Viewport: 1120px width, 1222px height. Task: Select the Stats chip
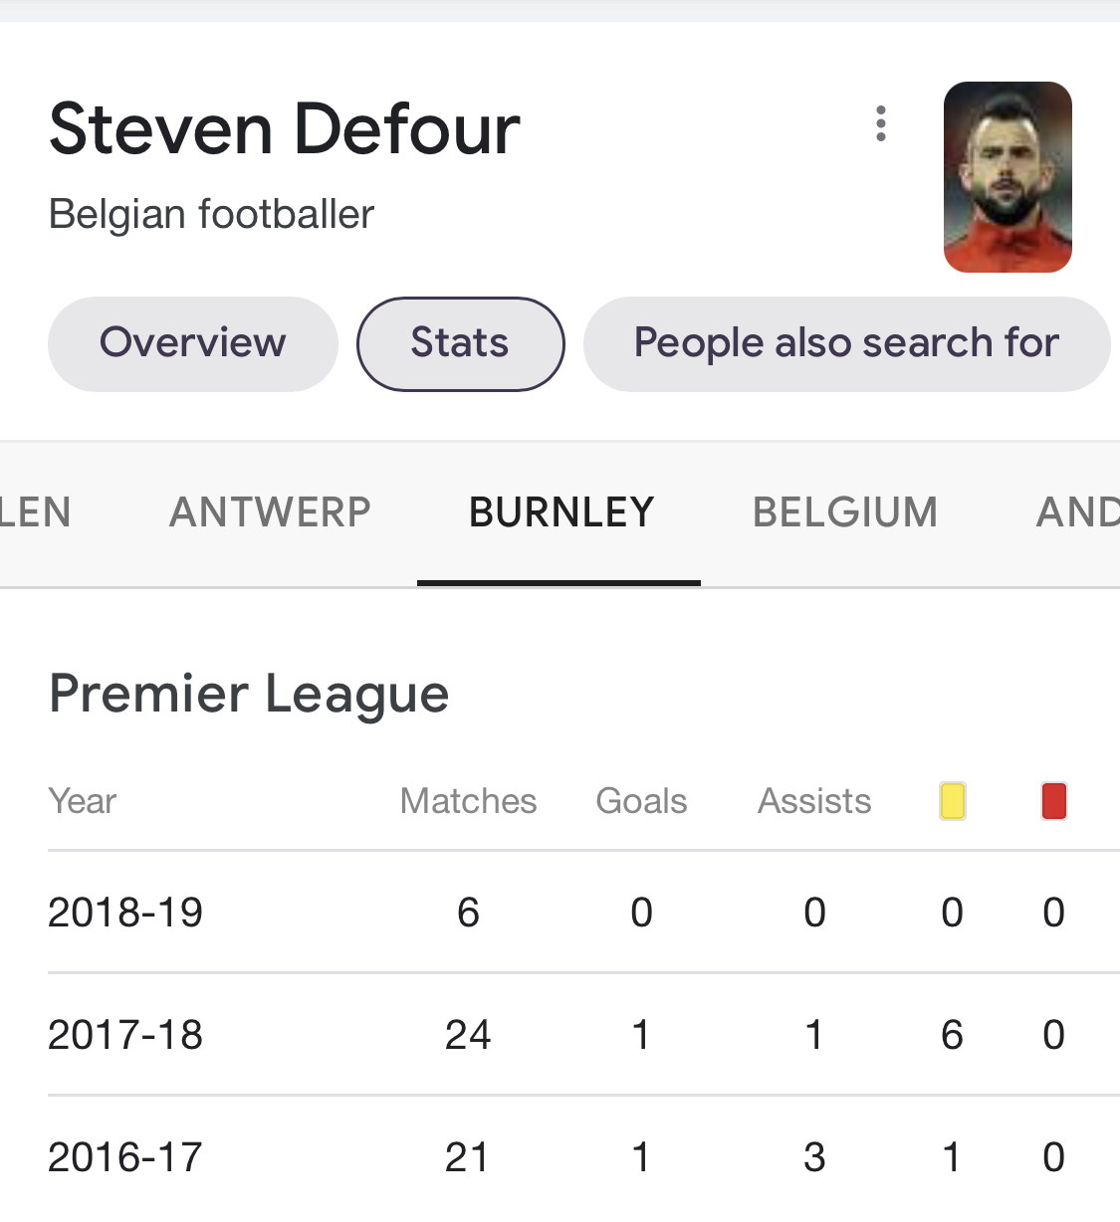[x=460, y=343]
